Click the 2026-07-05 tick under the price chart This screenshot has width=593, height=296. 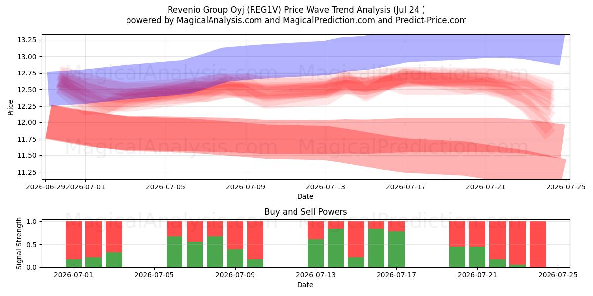point(166,187)
